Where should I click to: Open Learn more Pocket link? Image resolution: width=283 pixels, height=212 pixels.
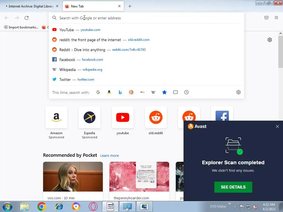[109, 156]
